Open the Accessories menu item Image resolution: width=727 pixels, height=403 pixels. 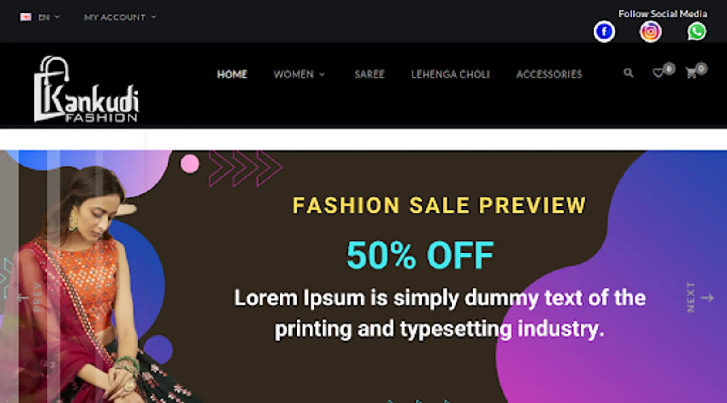pyautogui.click(x=549, y=74)
